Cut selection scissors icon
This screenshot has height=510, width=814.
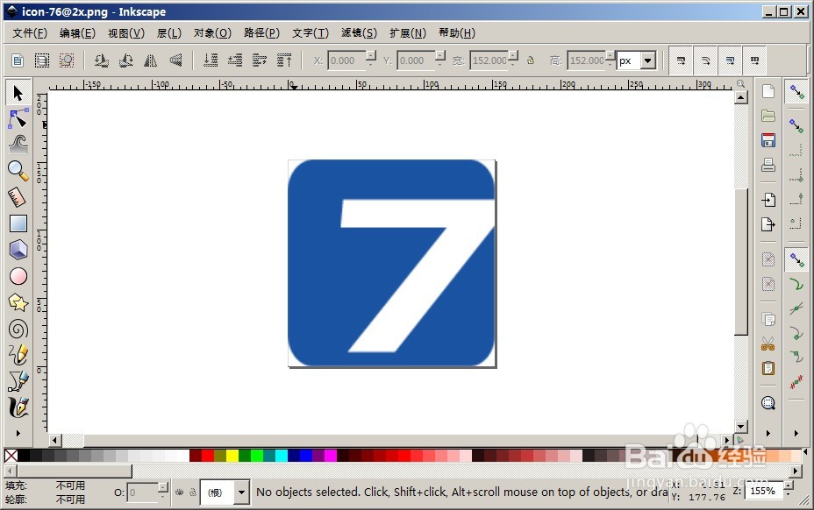pos(768,344)
